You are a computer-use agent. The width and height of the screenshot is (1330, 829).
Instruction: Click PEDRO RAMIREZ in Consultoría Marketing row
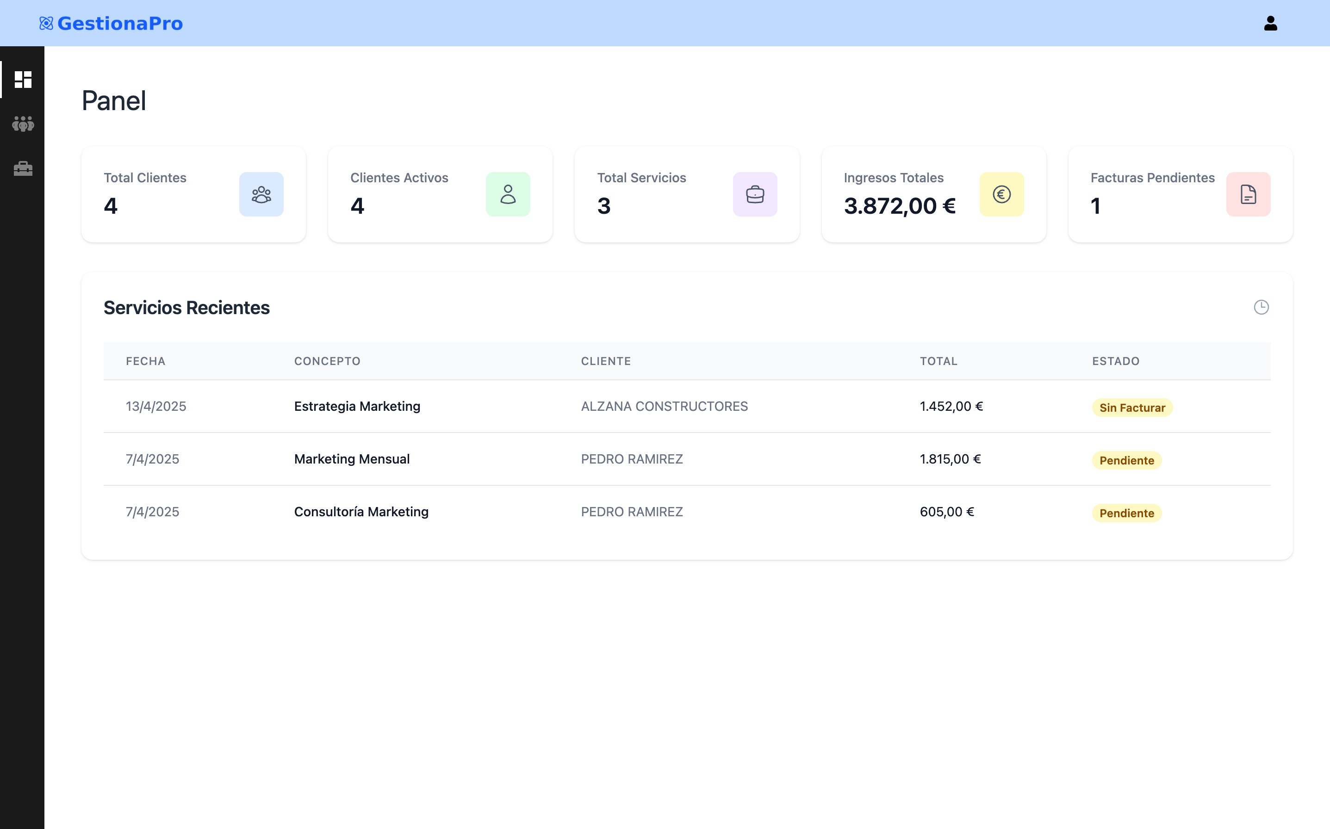(632, 512)
